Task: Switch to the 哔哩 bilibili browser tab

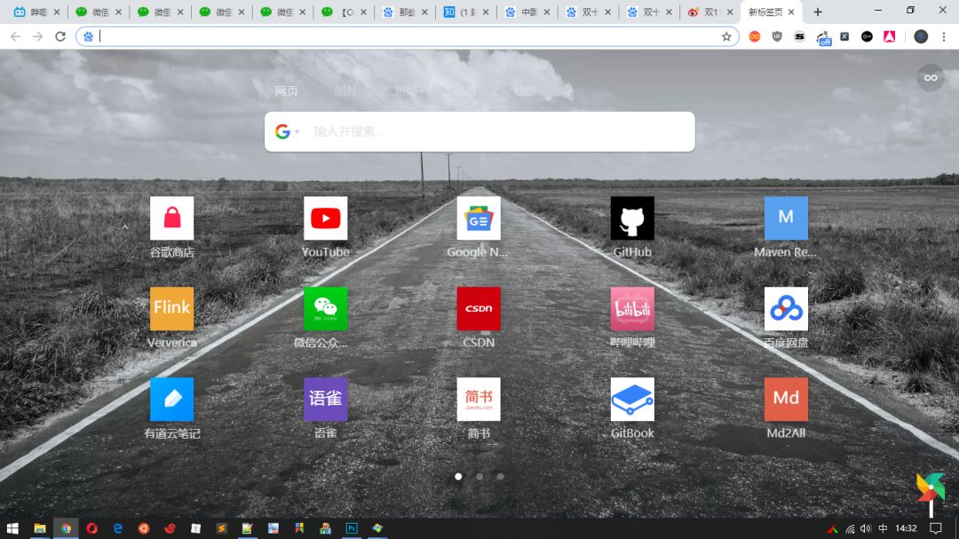Action: tap(36, 12)
